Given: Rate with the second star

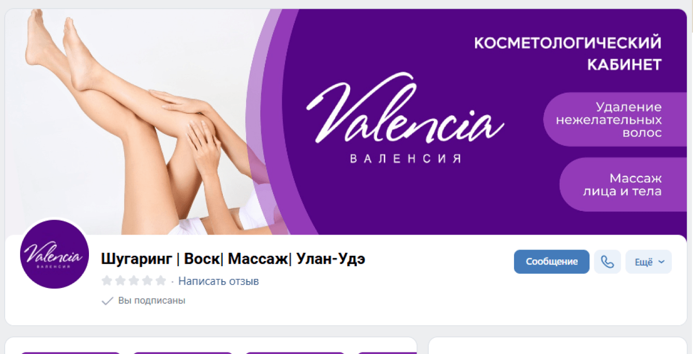Looking at the screenshot, I should (120, 281).
